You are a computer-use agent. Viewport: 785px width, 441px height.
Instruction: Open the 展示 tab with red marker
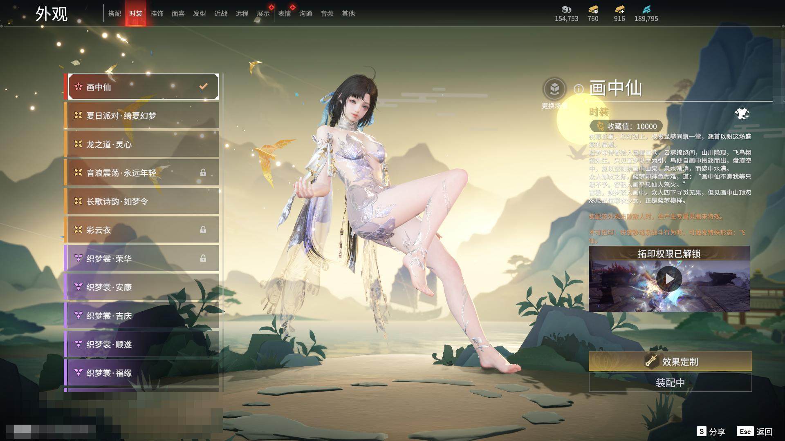click(x=263, y=13)
